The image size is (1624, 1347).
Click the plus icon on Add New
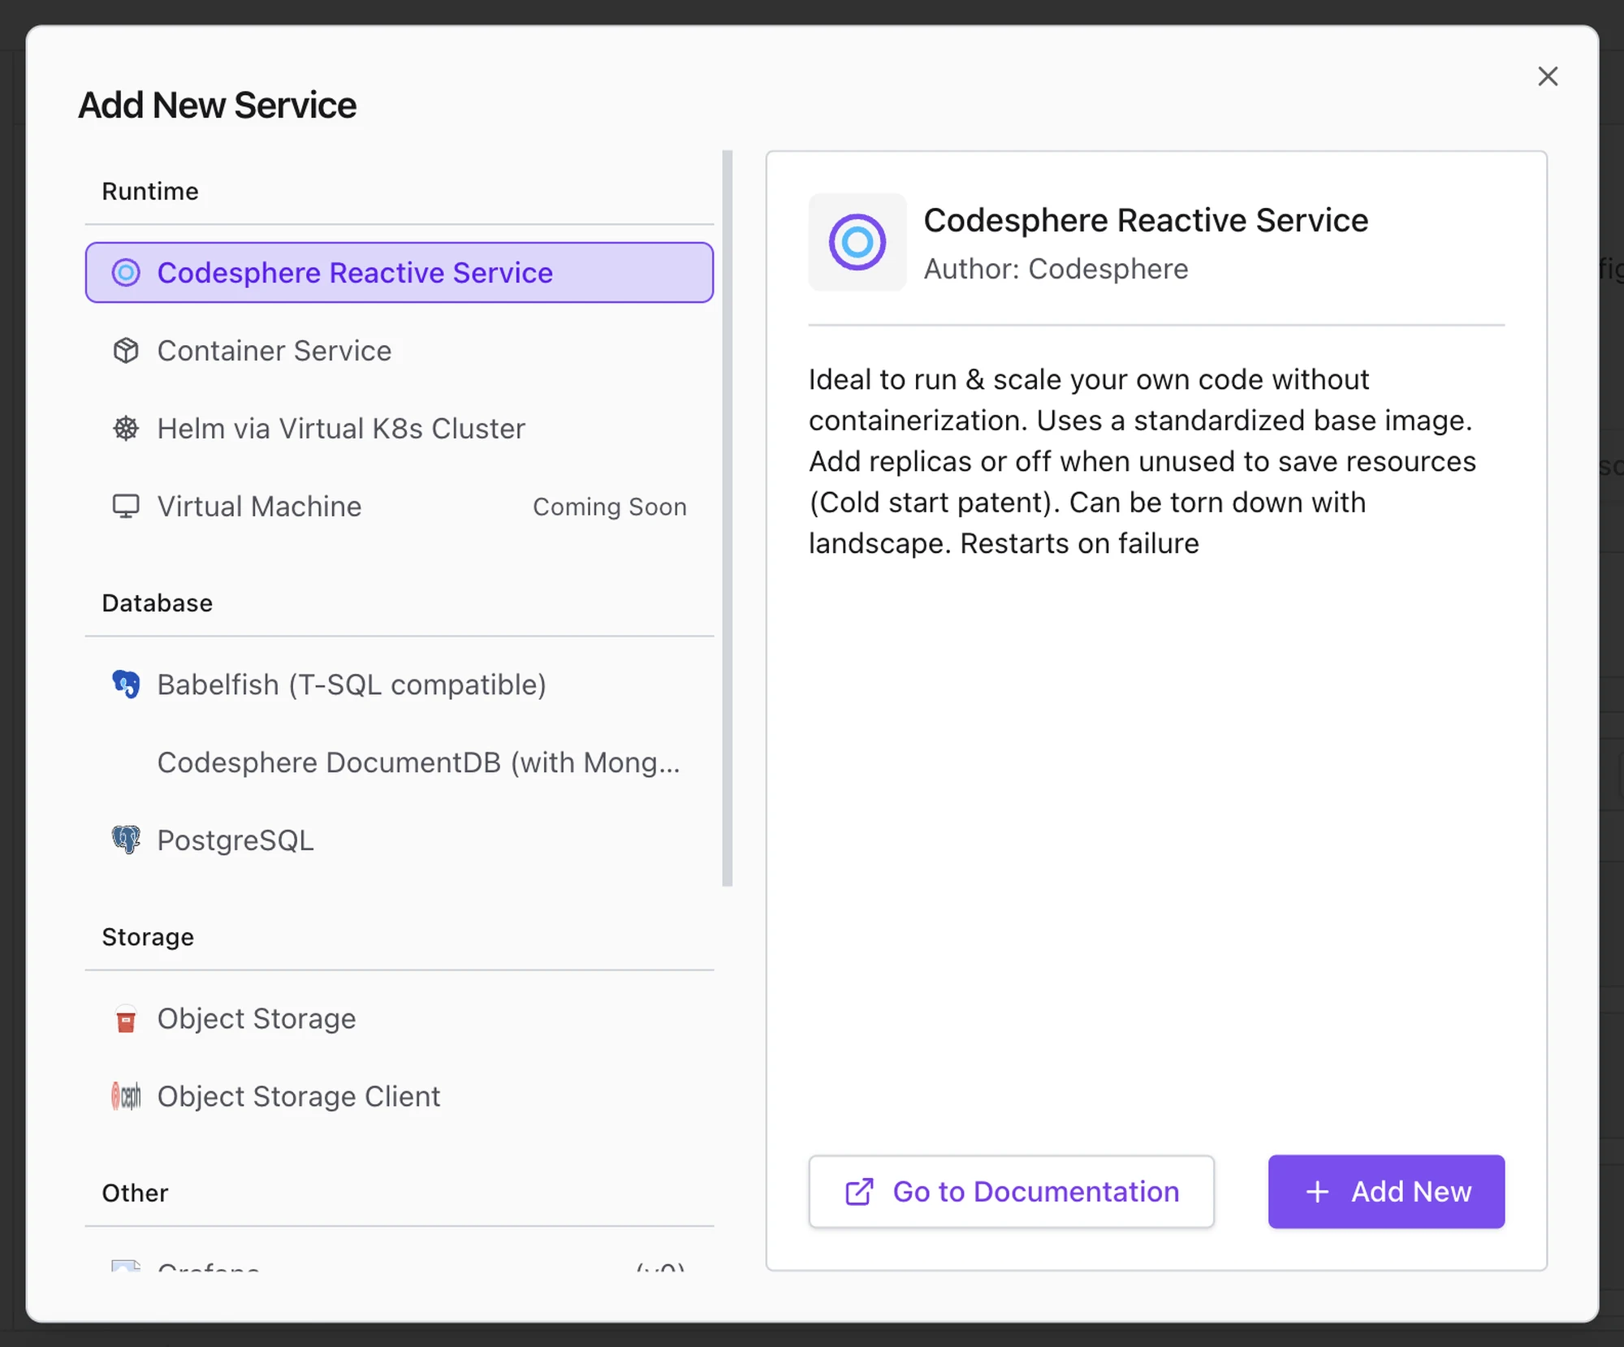pos(1317,1192)
